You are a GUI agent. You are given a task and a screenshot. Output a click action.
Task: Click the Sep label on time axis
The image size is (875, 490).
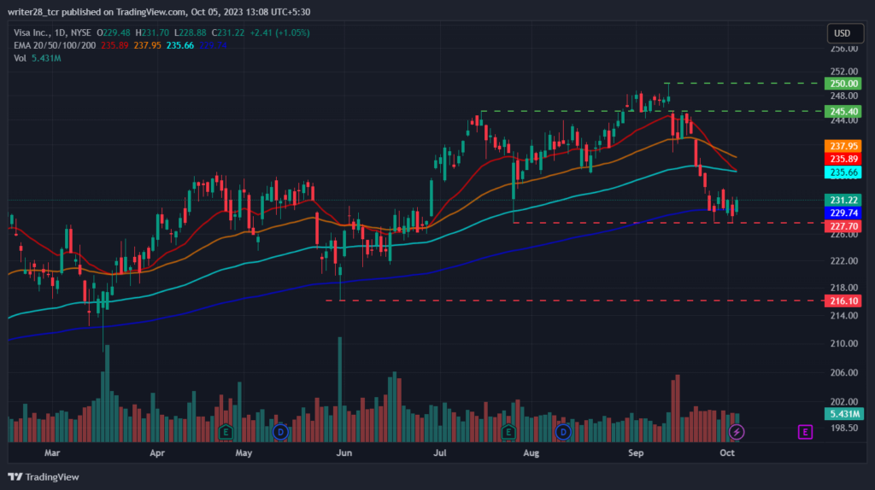tap(636, 452)
